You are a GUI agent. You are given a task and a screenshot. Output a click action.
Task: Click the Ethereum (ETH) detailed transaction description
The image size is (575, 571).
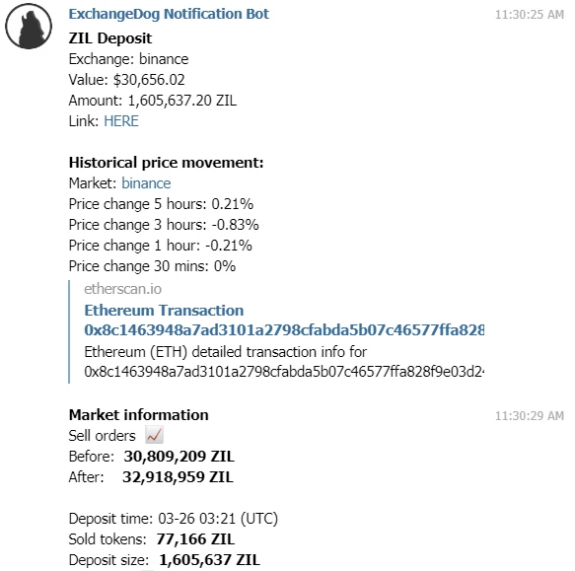pos(284,362)
